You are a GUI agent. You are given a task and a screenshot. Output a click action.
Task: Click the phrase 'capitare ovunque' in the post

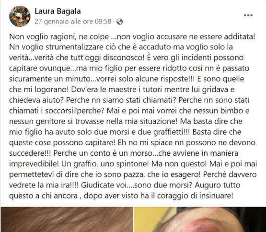point(39,69)
